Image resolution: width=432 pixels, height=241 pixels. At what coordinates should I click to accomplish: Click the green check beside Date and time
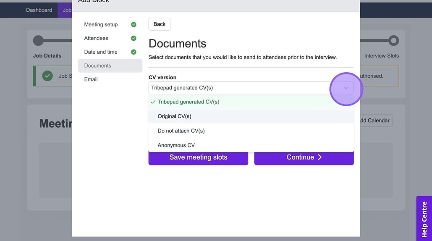134,52
